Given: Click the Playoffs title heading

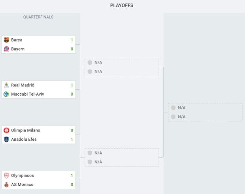Looking at the screenshot, I should point(122,6).
